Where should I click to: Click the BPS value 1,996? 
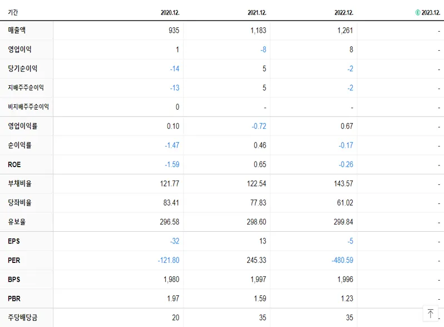(345, 279)
